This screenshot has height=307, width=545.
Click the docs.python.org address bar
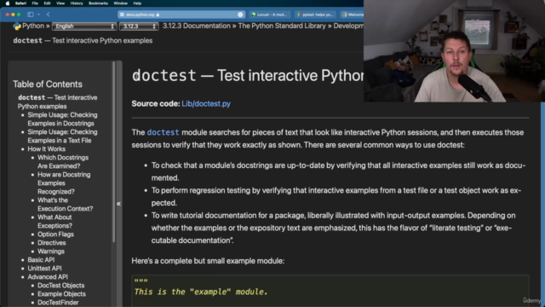(181, 14)
